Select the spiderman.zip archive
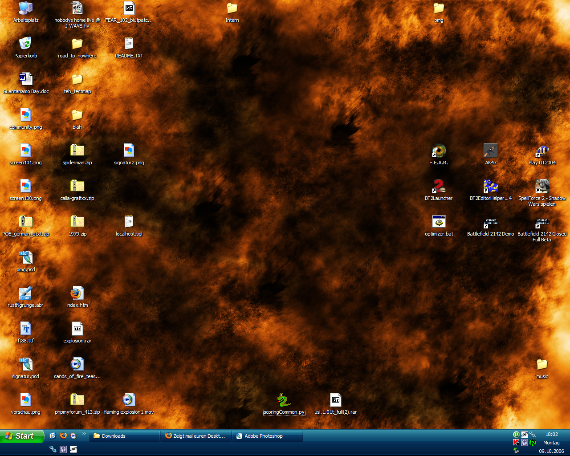 (77, 155)
